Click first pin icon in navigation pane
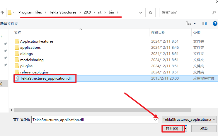 coord(6,44)
